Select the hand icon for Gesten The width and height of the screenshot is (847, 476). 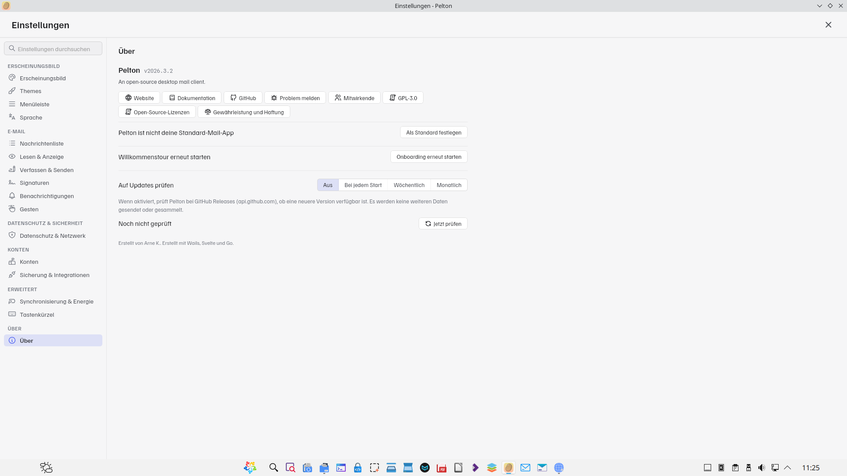tap(12, 209)
